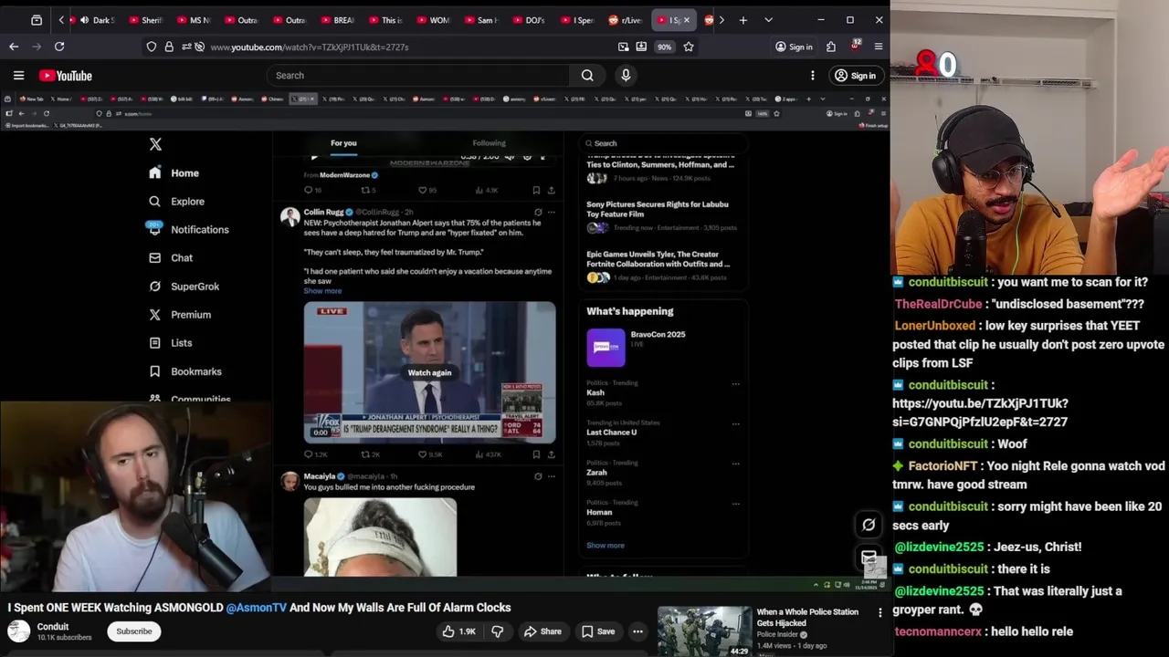Image resolution: width=1169 pixels, height=657 pixels.
Task: Go to the YouTube home logo
Action: tap(66, 76)
